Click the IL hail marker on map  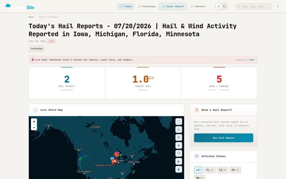click(x=116, y=154)
